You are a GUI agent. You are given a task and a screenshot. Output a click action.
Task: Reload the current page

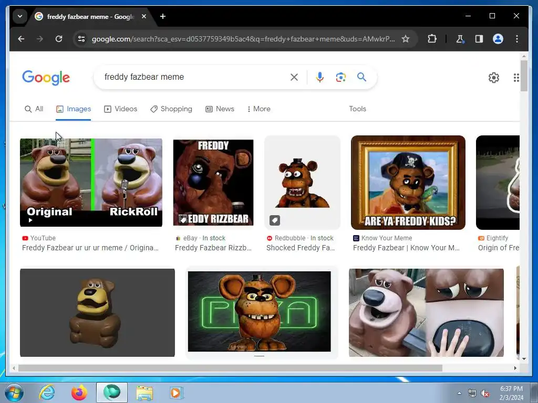[59, 39]
